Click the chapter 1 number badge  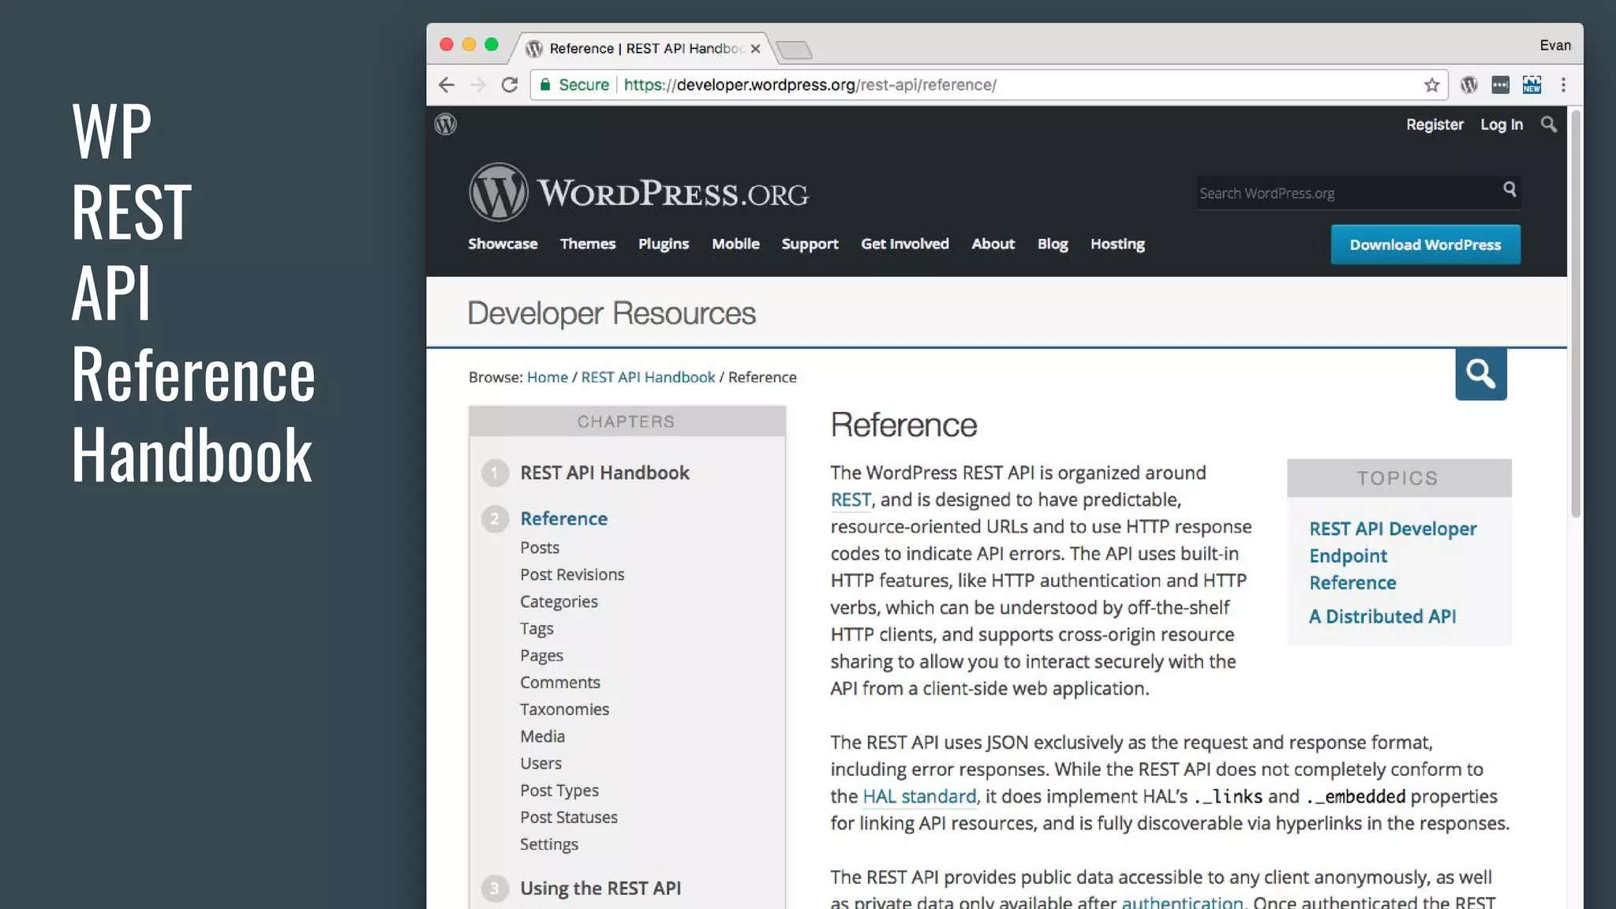(x=495, y=473)
